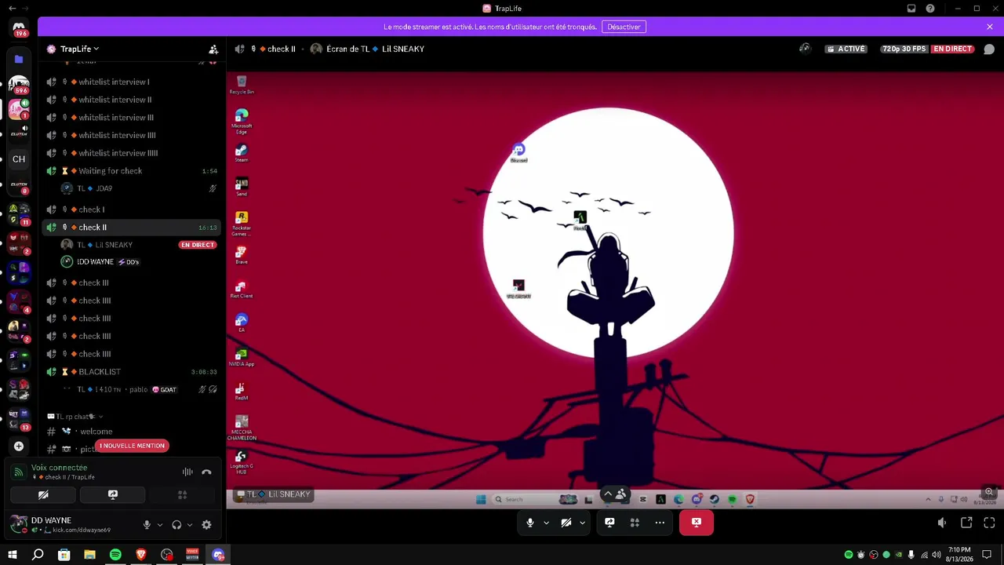Viewport: 1004px width, 565px height.
Task: Open Windows search from the taskbar
Action: 38,555
